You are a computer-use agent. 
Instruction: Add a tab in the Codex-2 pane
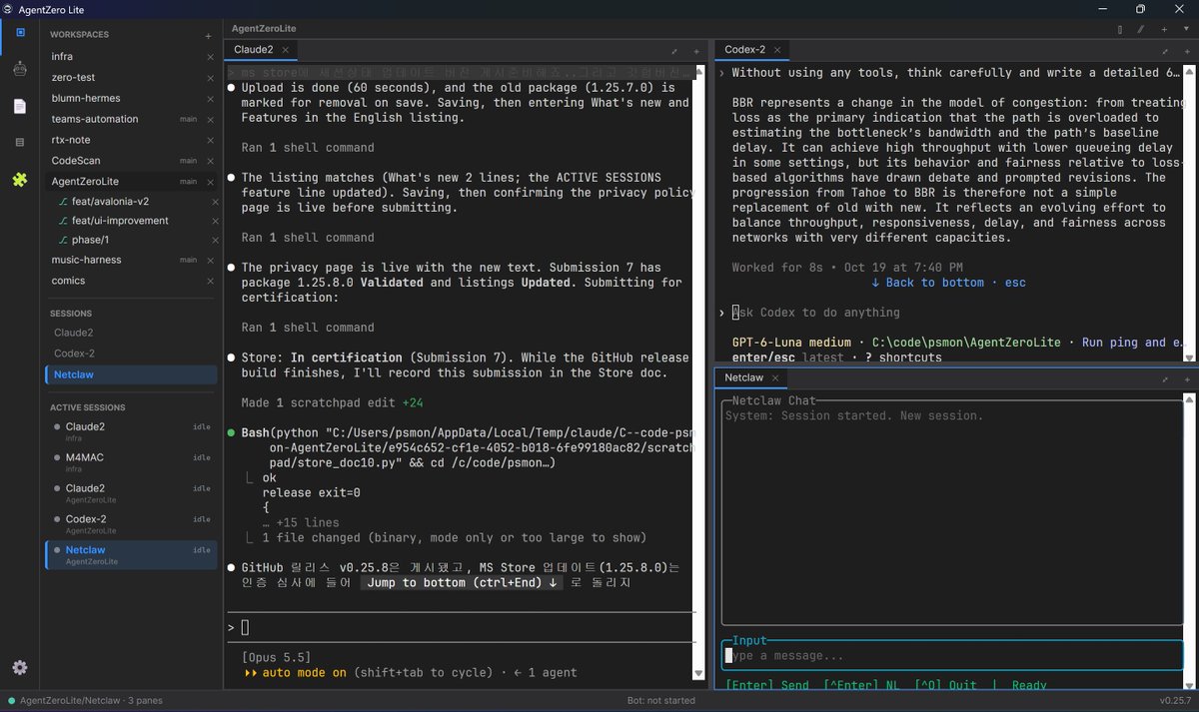pyautogui.click(x=1187, y=50)
